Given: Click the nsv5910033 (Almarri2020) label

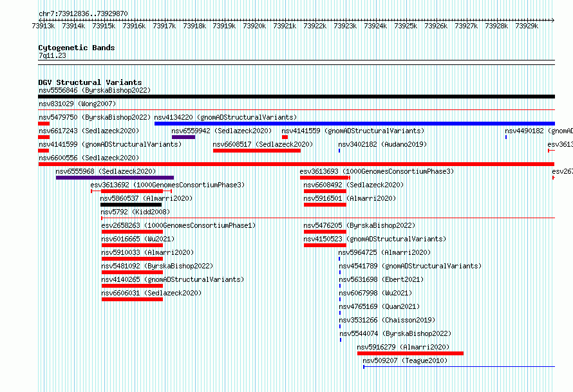Looking at the screenshot, I should (147, 252).
